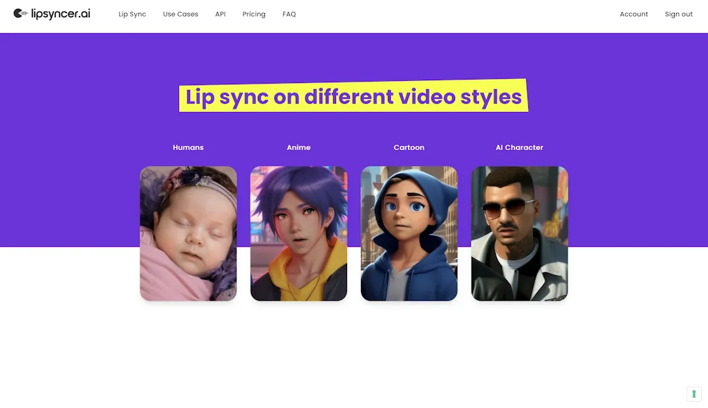The width and height of the screenshot is (708, 408).
Task: Sign out of lipsyncer.ai
Action: 678,14
